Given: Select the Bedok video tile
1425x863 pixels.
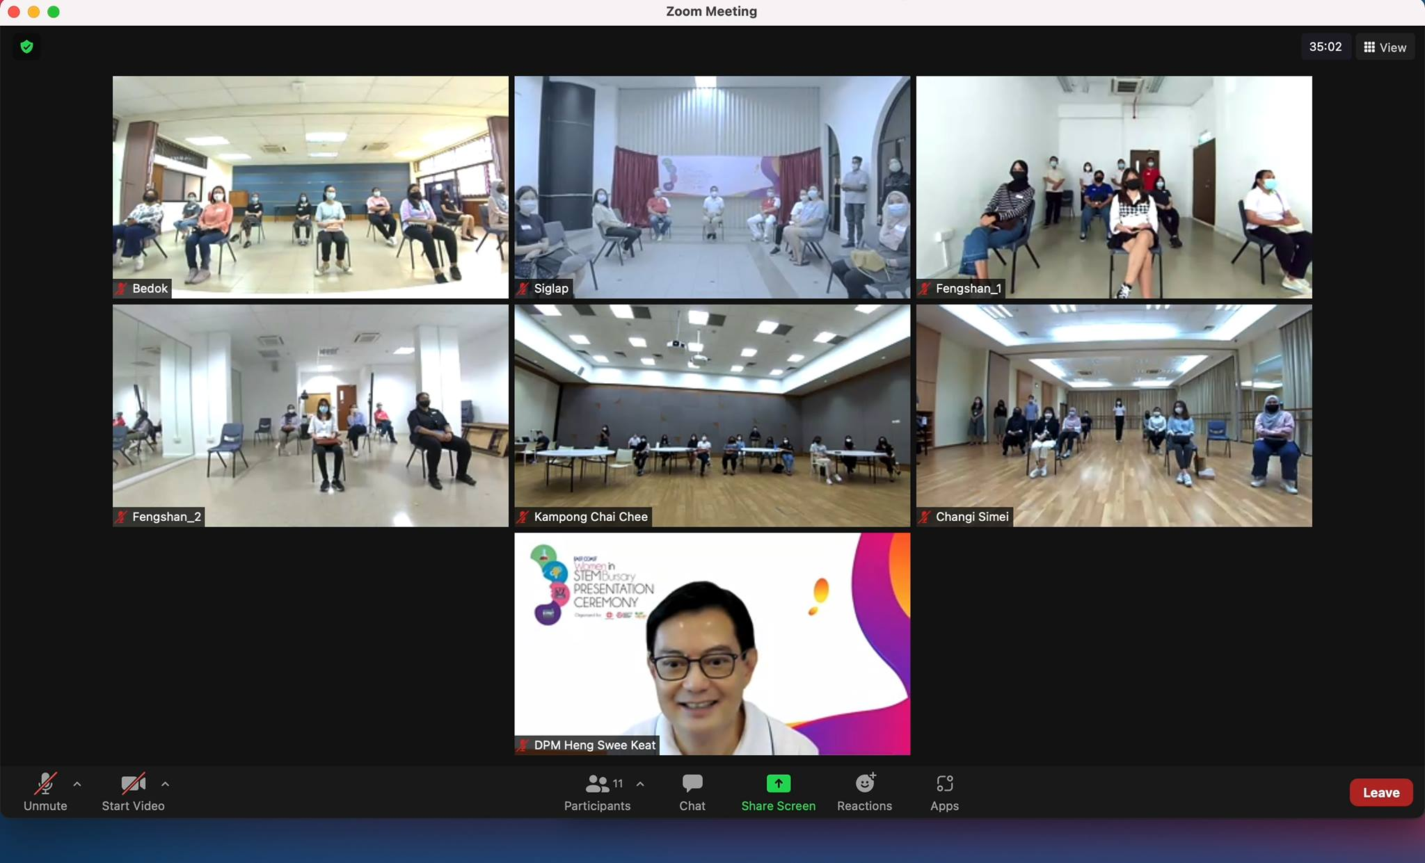Looking at the screenshot, I should [310, 187].
